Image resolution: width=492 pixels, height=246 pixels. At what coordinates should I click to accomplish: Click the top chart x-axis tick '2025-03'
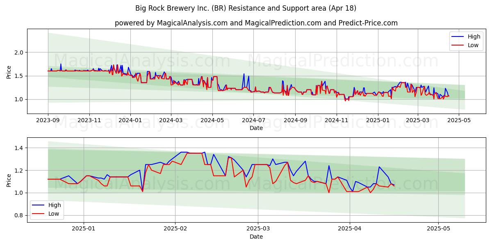(x=418, y=121)
